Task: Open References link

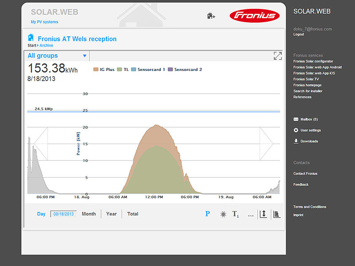Action: click(x=302, y=97)
